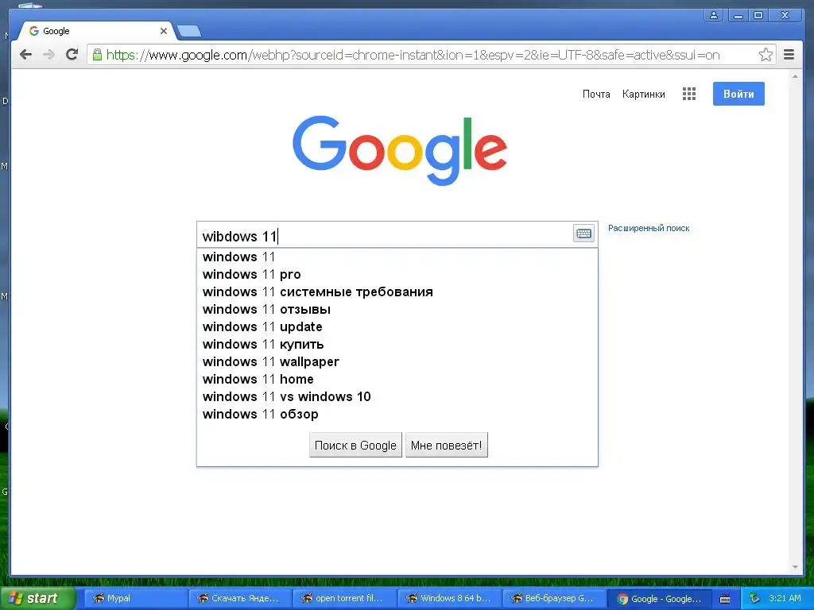Switch to Веб-браузер G... taskbar window
The image size is (814, 610).
[554, 599]
